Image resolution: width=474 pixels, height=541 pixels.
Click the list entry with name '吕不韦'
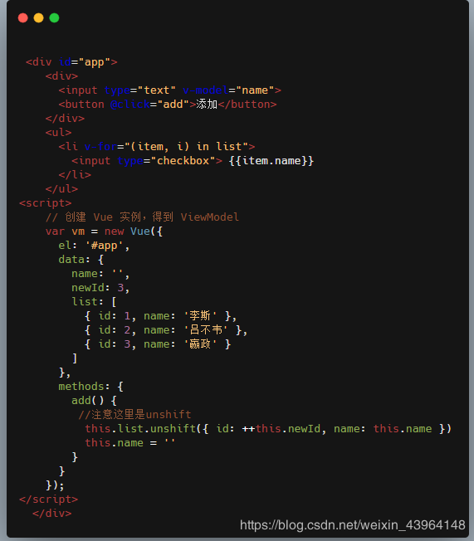[x=166, y=330]
